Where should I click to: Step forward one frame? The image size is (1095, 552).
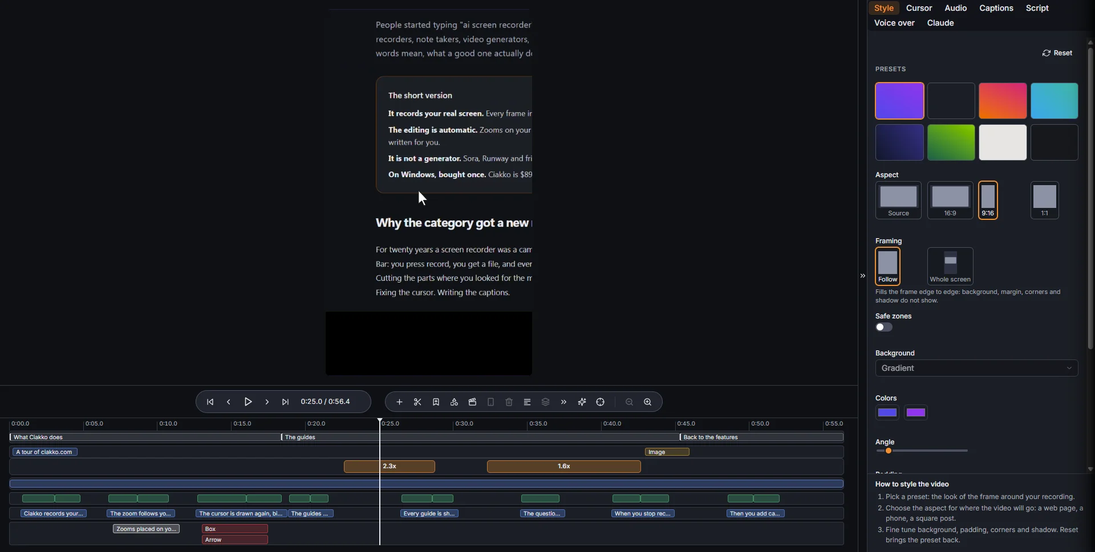click(x=267, y=402)
